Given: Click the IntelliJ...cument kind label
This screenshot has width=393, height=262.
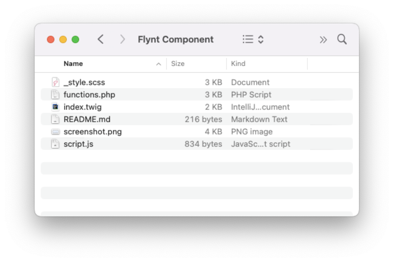Looking at the screenshot, I should coord(261,107).
